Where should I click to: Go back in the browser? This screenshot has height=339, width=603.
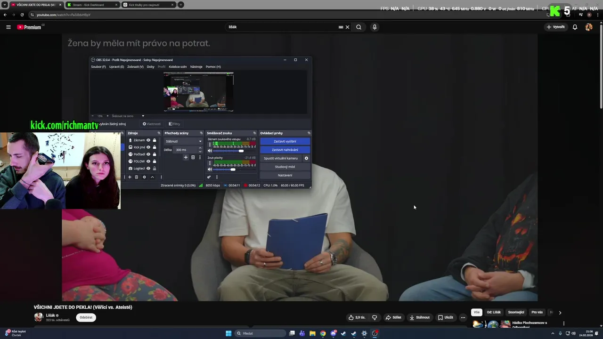coord(5,15)
